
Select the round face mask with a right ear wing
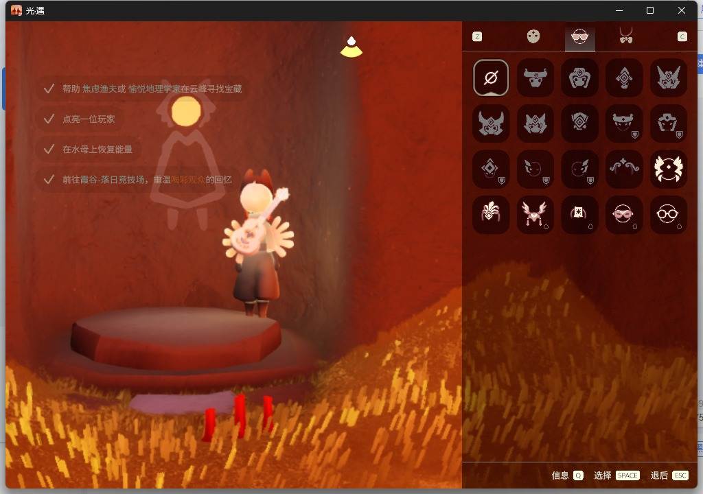(x=579, y=169)
